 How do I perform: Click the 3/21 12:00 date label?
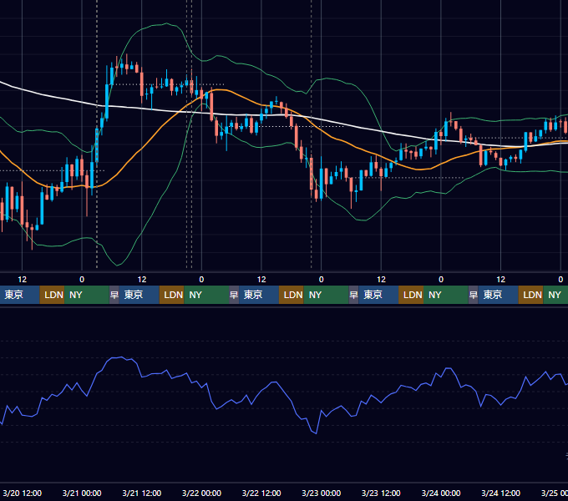(x=142, y=493)
